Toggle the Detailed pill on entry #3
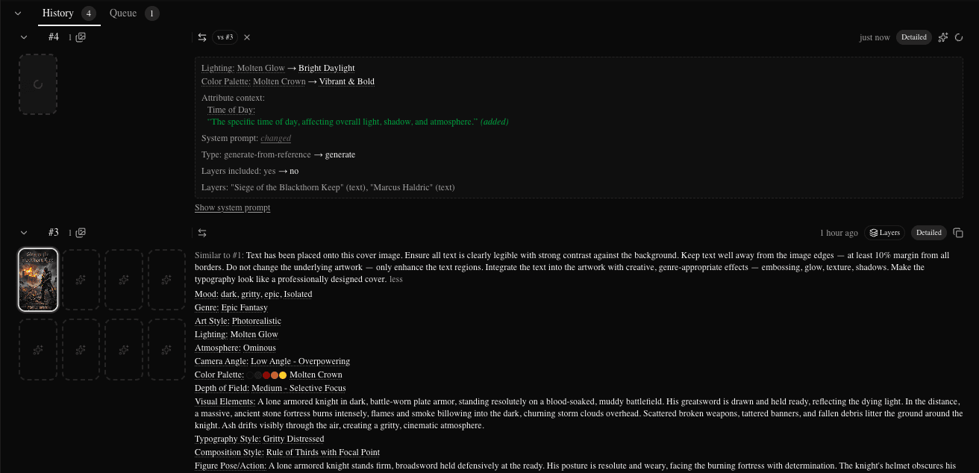The width and height of the screenshot is (979, 473). coord(929,233)
